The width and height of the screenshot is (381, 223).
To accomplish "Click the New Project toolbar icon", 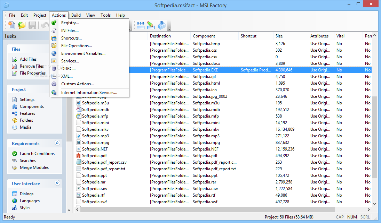I will point(11,25).
